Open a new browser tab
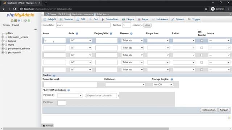The image size is (232, 130). tap(46, 3)
